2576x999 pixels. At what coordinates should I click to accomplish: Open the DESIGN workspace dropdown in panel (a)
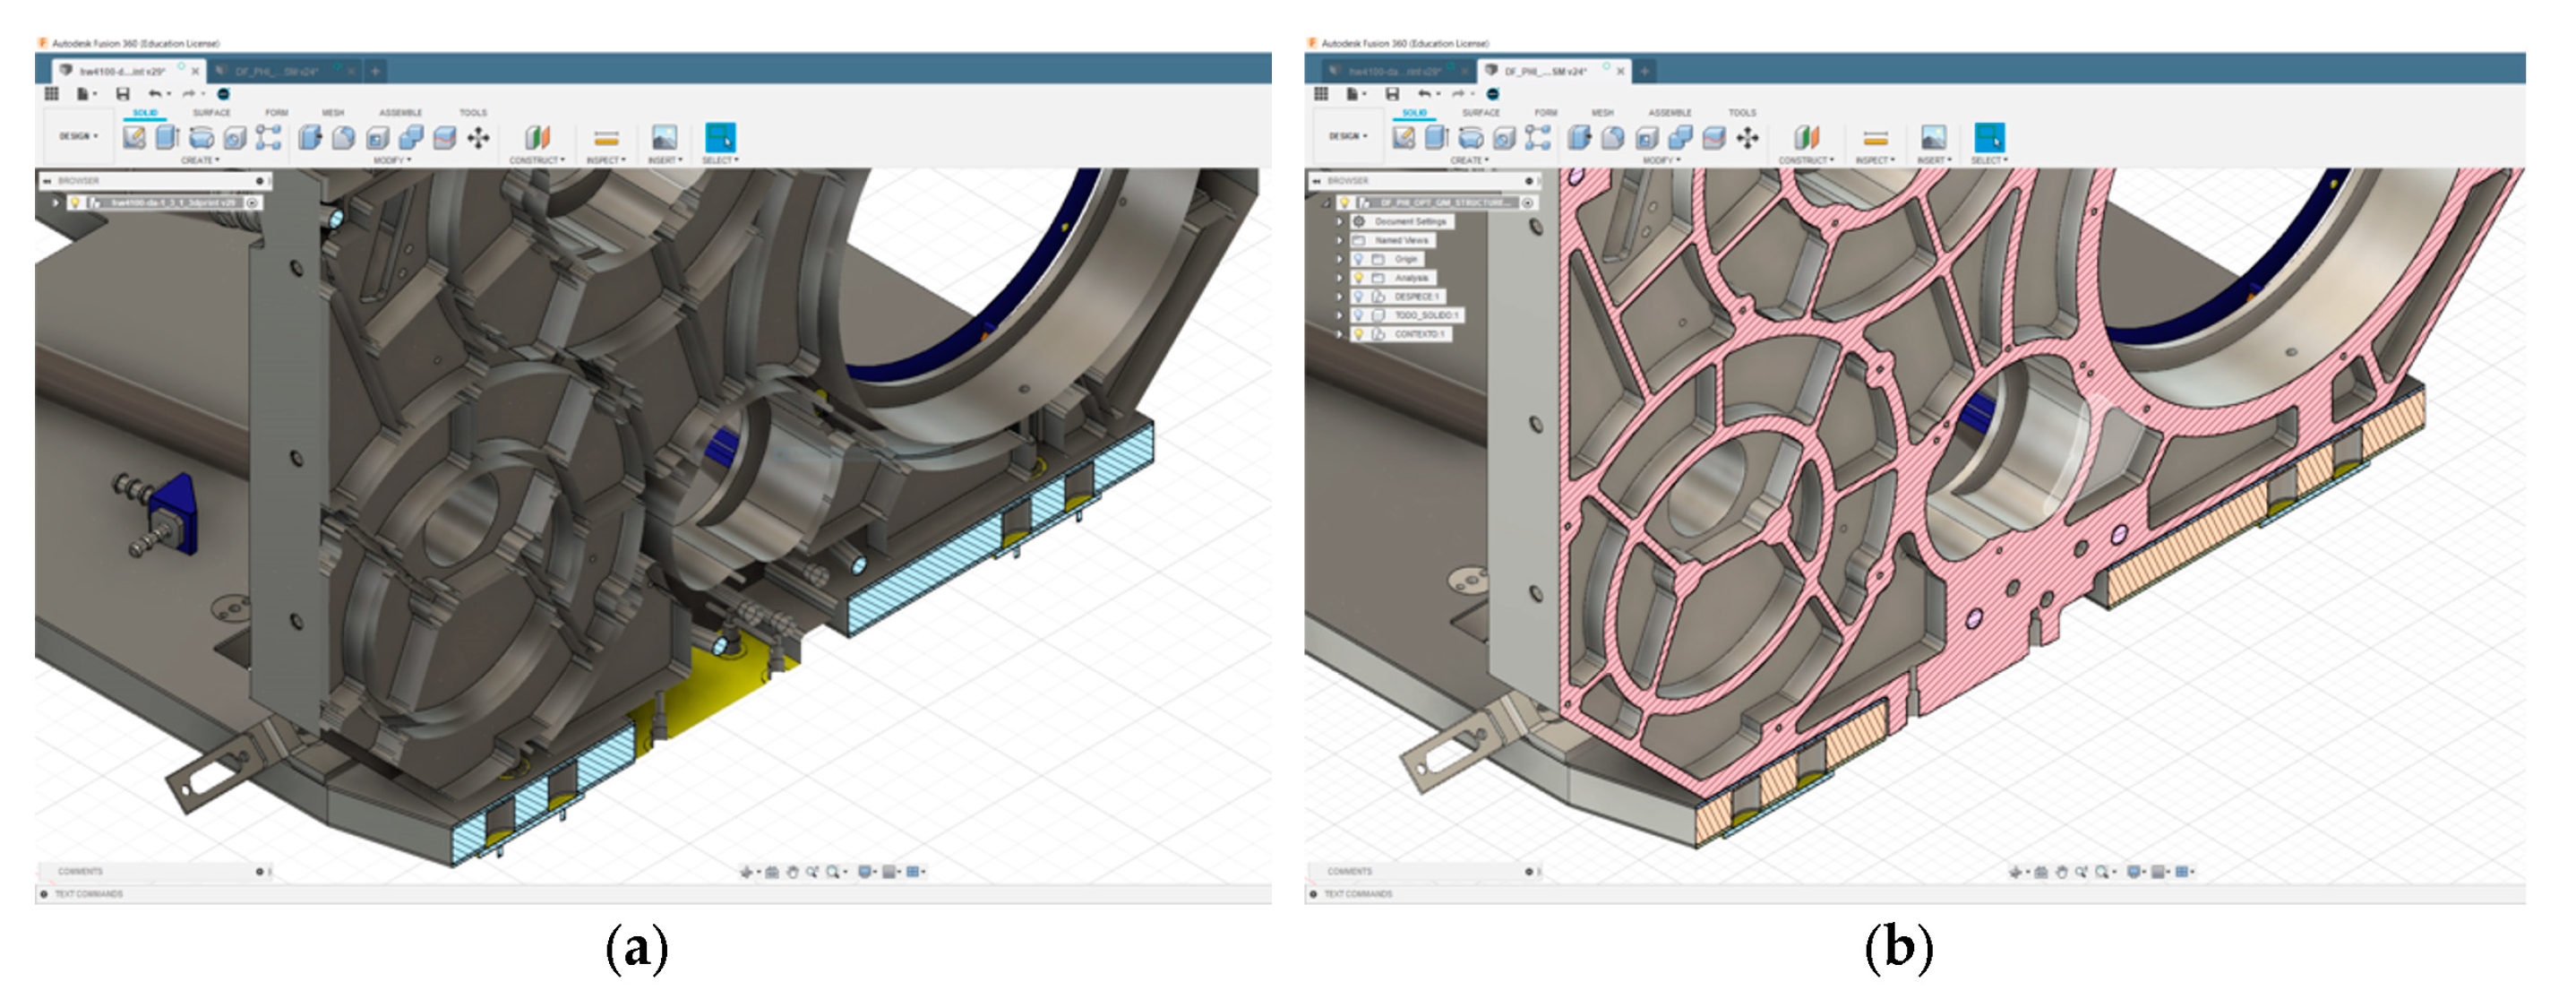tap(79, 136)
